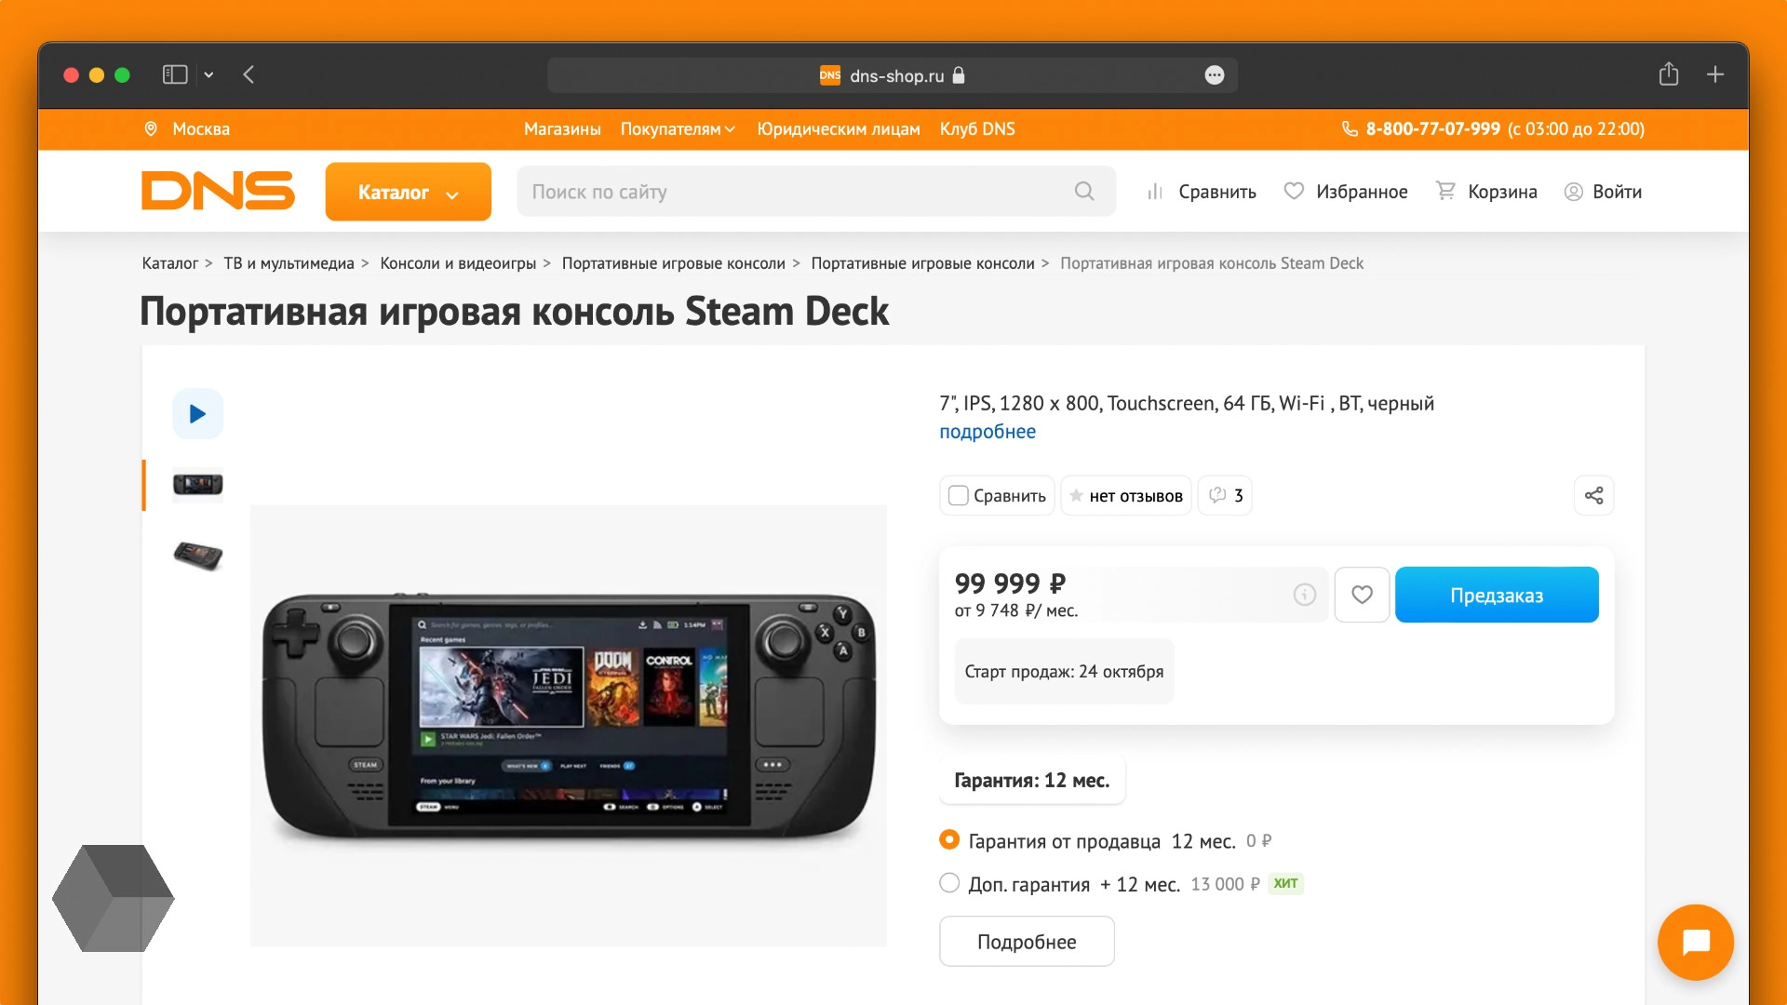Click the Войти account icon

1575,191
